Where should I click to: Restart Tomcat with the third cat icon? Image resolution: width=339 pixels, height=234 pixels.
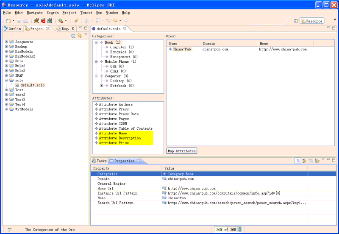(50, 21)
